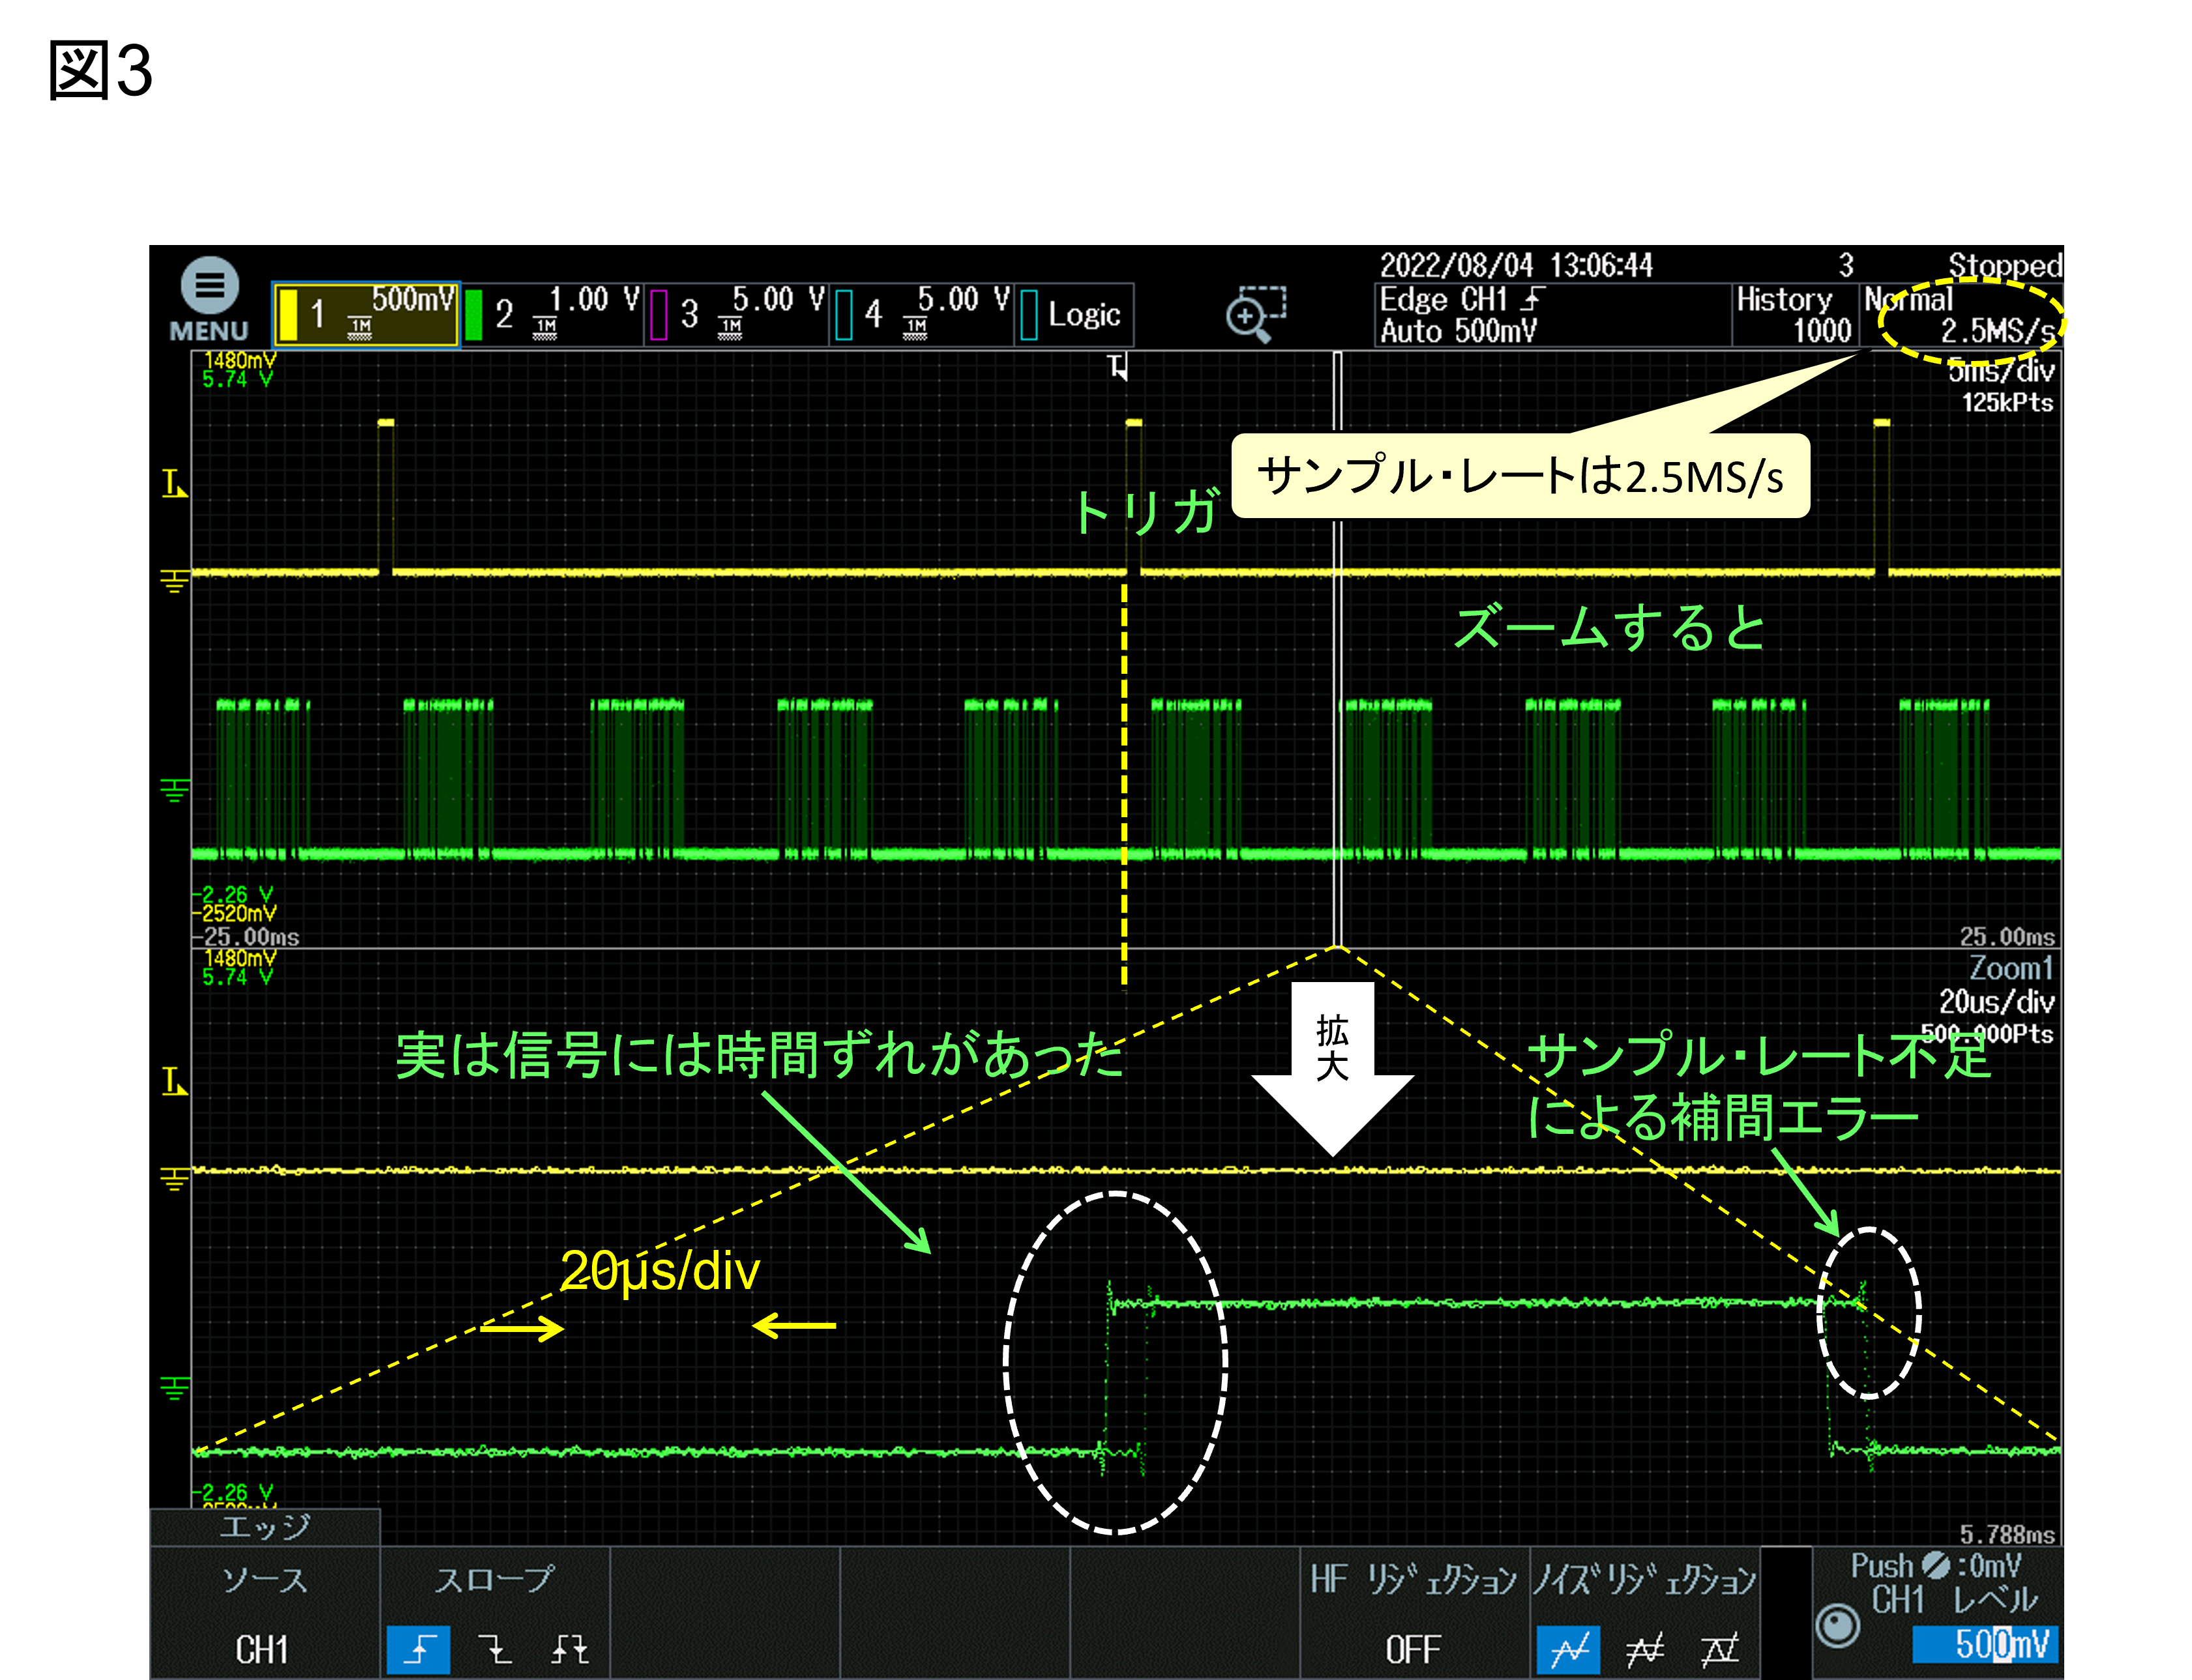
Task: Open the History 1000 box
Action: tap(1795, 315)
